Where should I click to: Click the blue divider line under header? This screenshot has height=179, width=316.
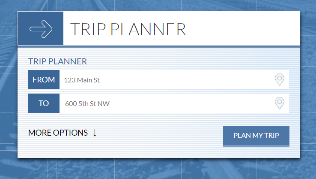click(x=159, y=47)
